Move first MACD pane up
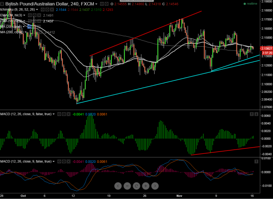 252,114
